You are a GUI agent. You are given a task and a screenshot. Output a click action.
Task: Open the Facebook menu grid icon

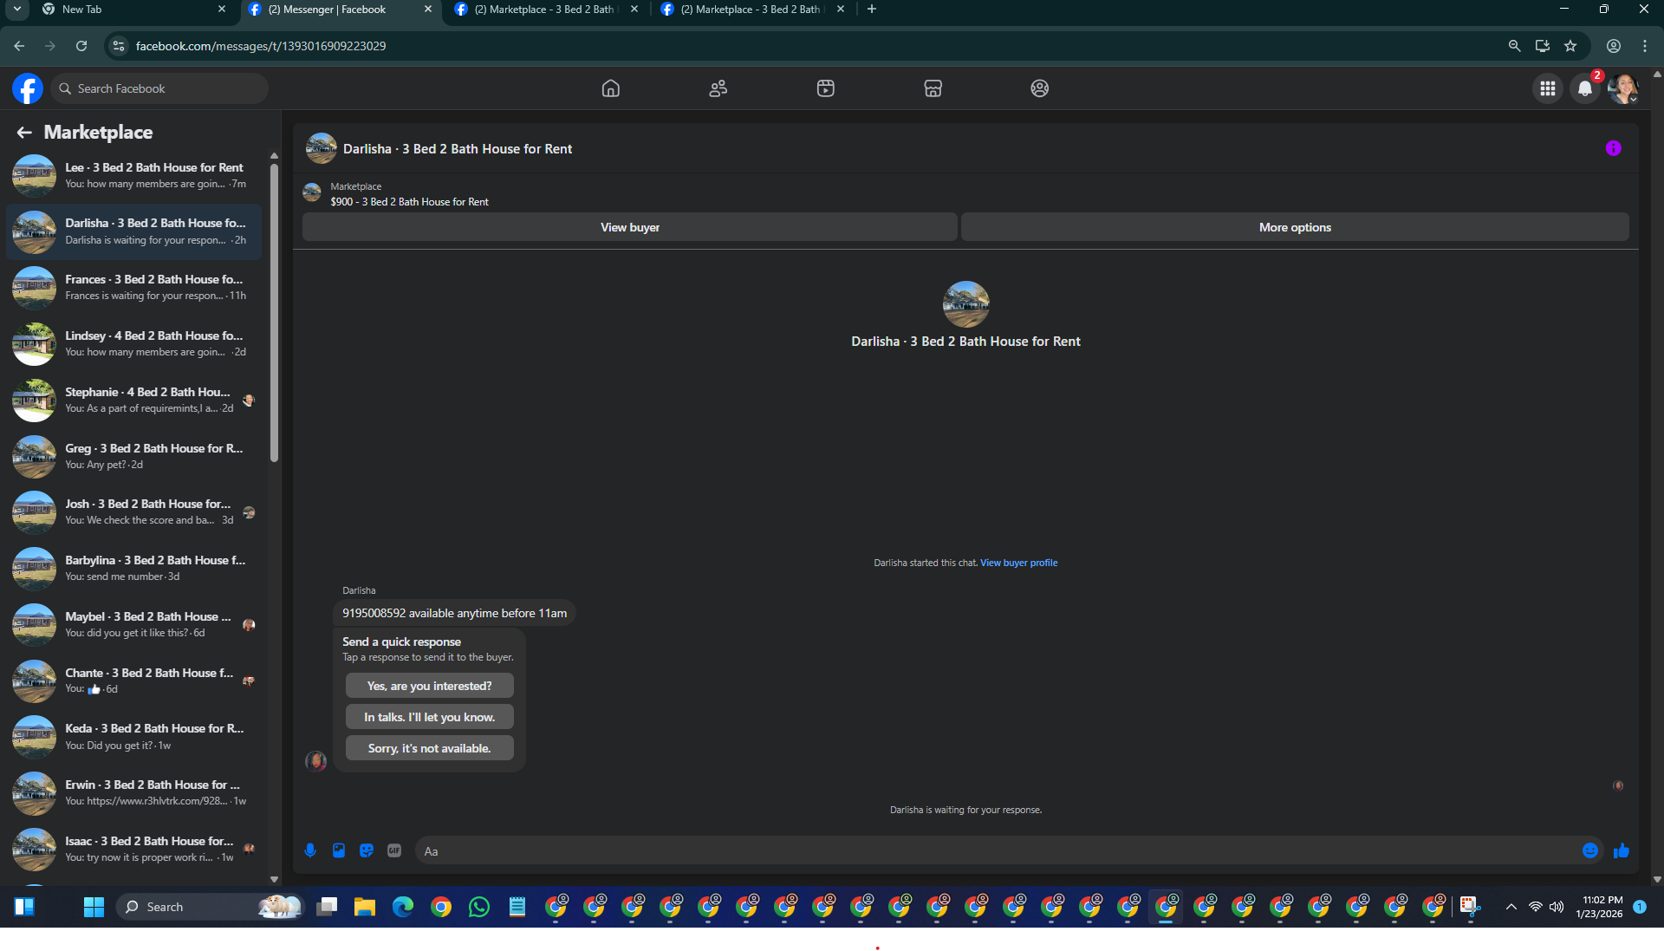[1547, 88]
